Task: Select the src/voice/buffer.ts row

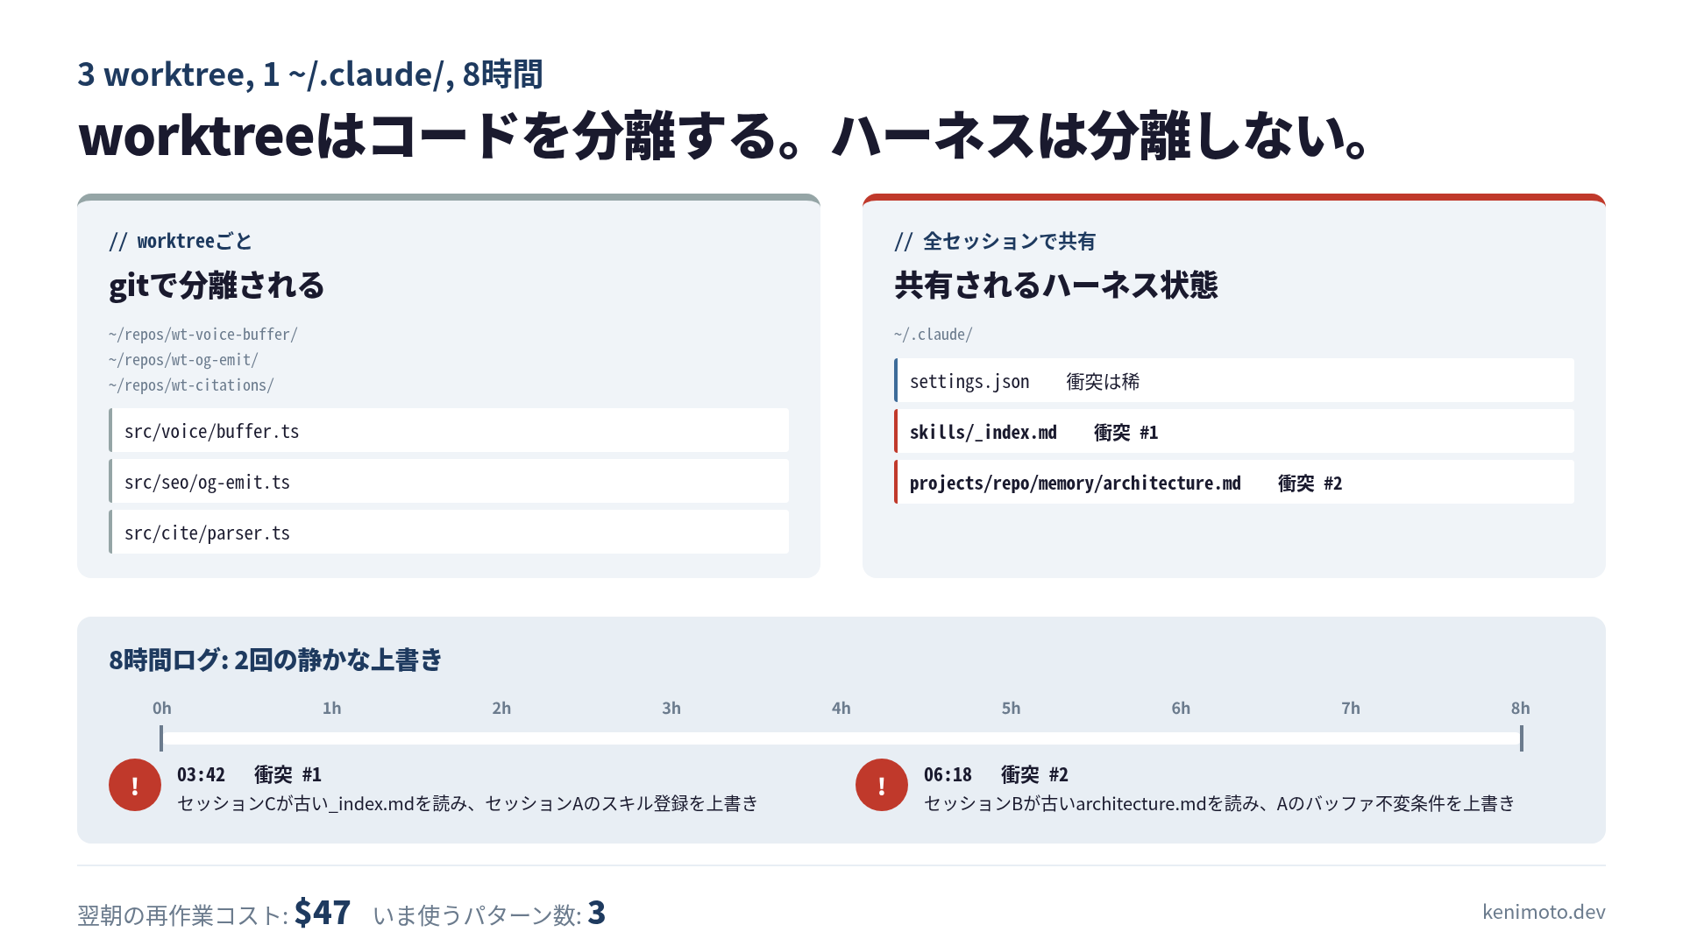Action: (449, 431)
